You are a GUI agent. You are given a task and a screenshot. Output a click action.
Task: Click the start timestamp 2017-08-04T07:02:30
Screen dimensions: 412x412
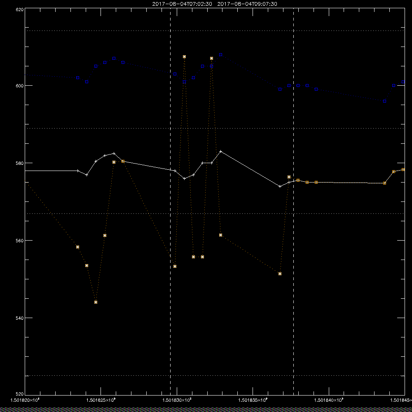[182, 4]
